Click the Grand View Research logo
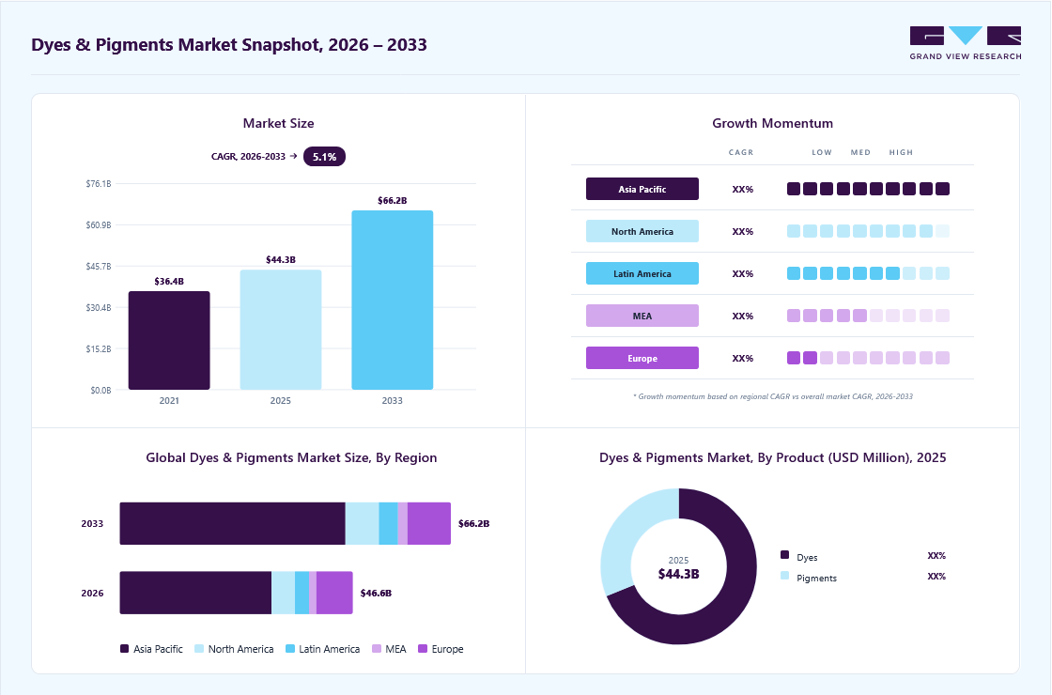The width and height of the screenshot is (1052, 695). pyautogui.click(x=966, y=43)
